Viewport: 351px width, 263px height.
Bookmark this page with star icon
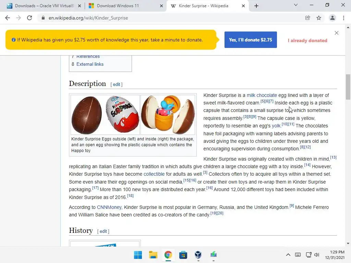(319, 18)
